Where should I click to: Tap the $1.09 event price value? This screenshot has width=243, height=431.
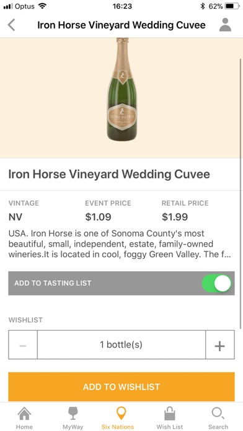tap(98, 217)
